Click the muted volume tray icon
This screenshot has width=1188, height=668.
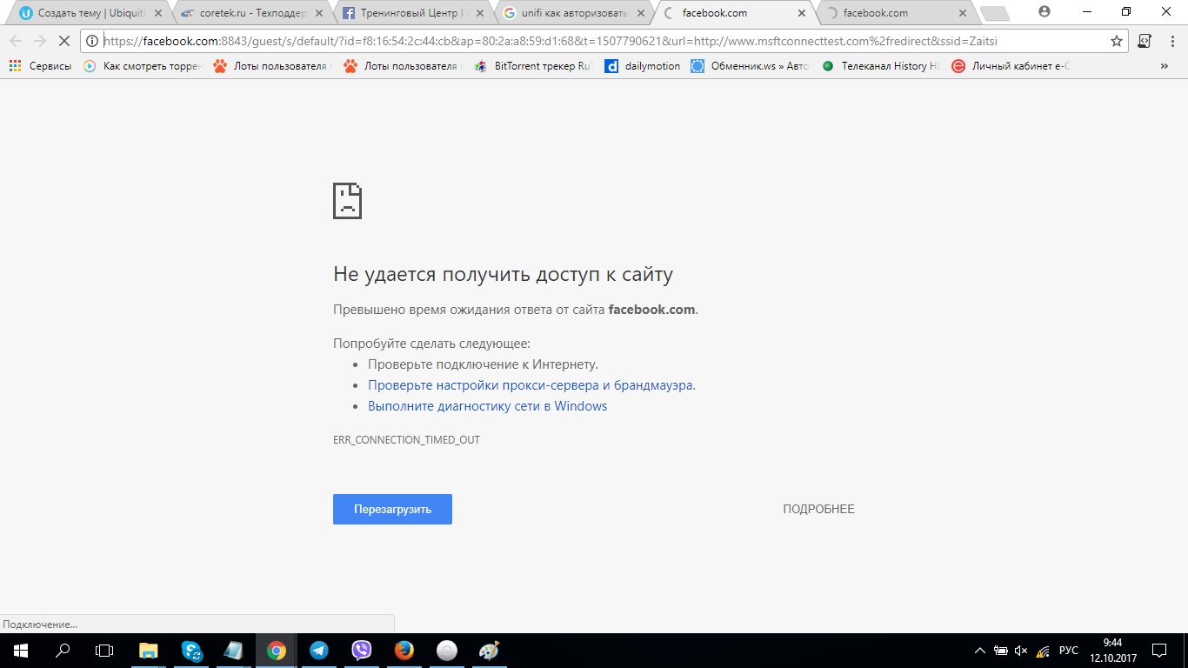tap(1021, 651)
